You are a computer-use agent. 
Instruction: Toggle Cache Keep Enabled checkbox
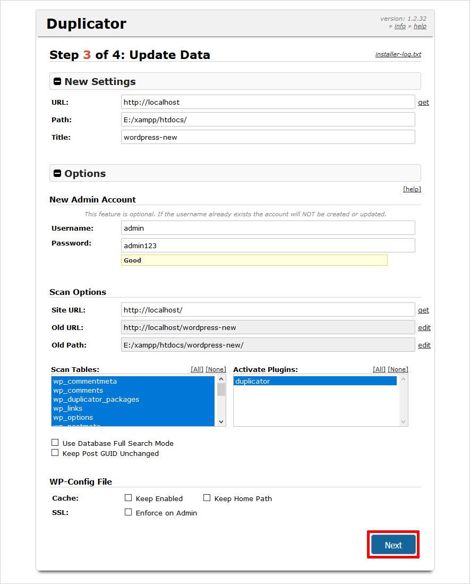128,498
